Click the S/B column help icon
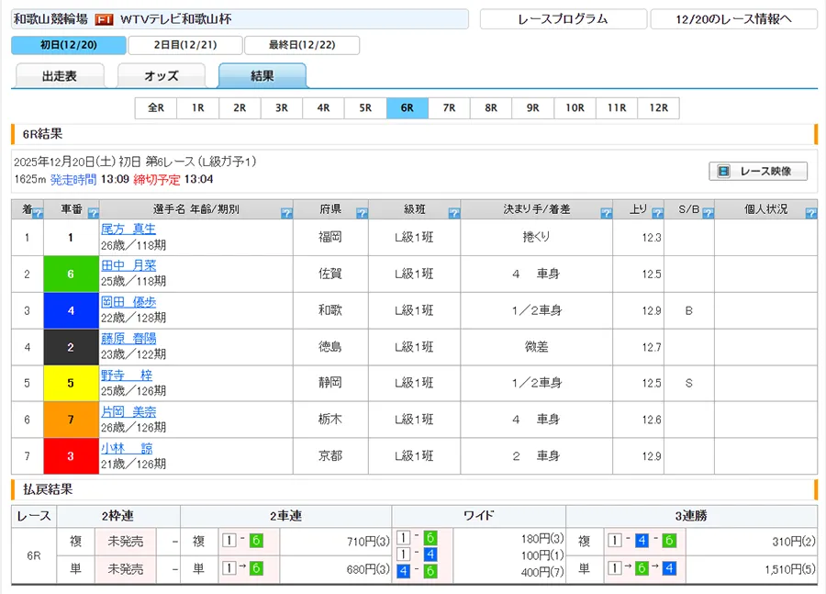Viewport: 826px width, 594px height. coord(707,213)
